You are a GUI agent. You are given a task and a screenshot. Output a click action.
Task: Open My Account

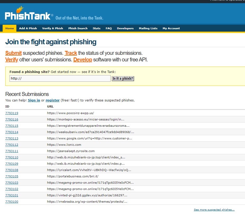point(171,28)
